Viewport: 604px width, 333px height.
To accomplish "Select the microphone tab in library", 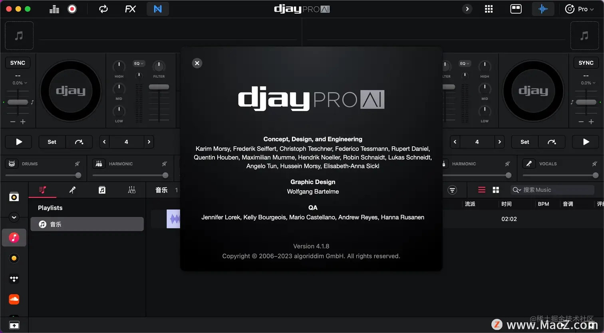I will pyautogui.click(x=72, y=190).
